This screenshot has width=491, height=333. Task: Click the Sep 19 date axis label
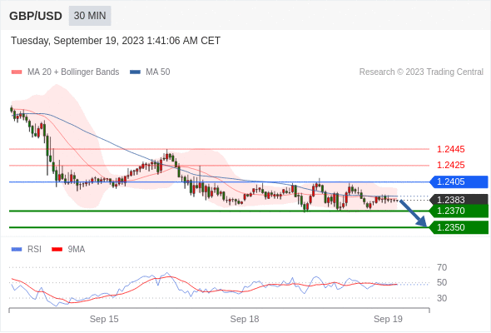pos(388,319)
